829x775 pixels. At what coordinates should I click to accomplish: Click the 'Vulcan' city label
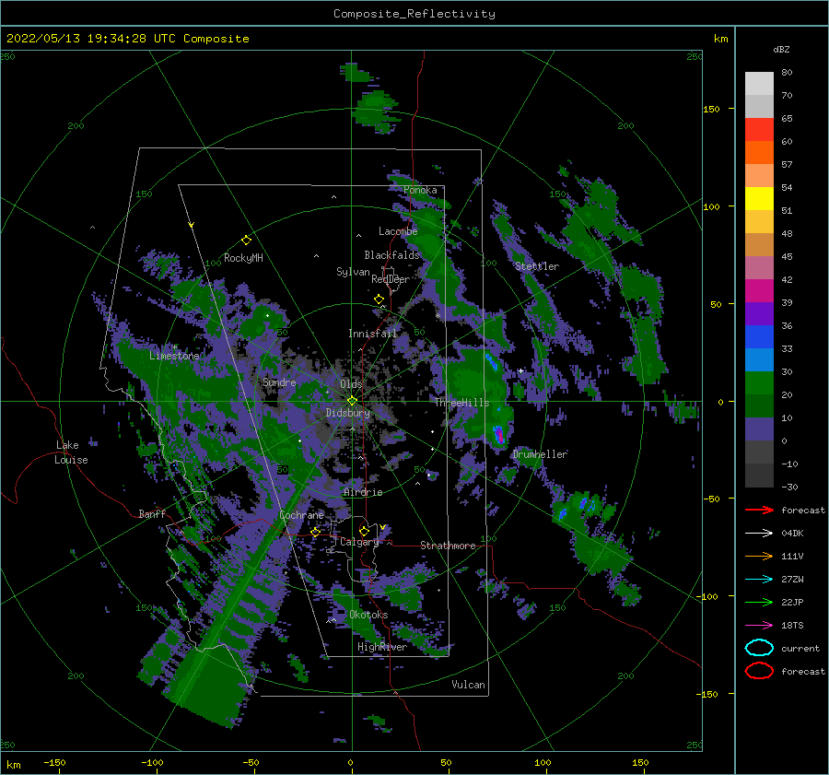pos(468,685)
